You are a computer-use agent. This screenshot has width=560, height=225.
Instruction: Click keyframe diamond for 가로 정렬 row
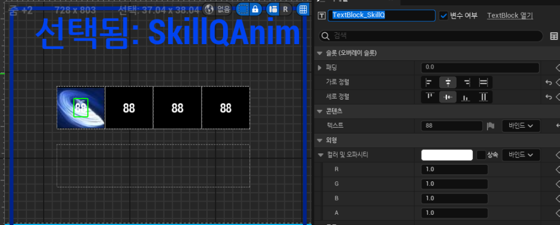click(558, 82)
